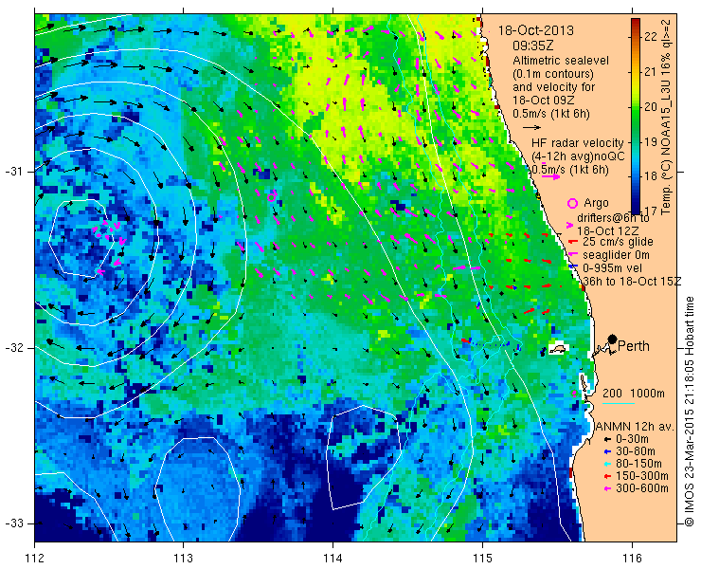Click '0.5m/s (1kt 6h)' under HF radar
This screenshot has width=701, height=569.
click(570, 170)
